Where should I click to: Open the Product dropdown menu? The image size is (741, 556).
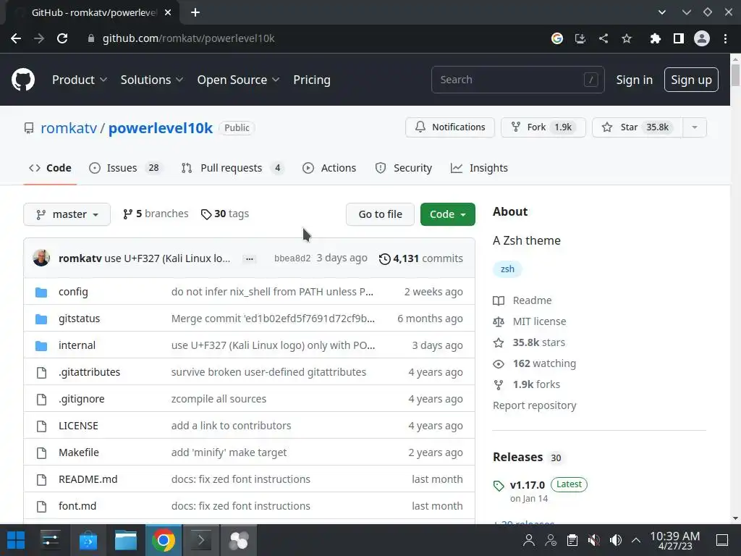pos(80,80)
